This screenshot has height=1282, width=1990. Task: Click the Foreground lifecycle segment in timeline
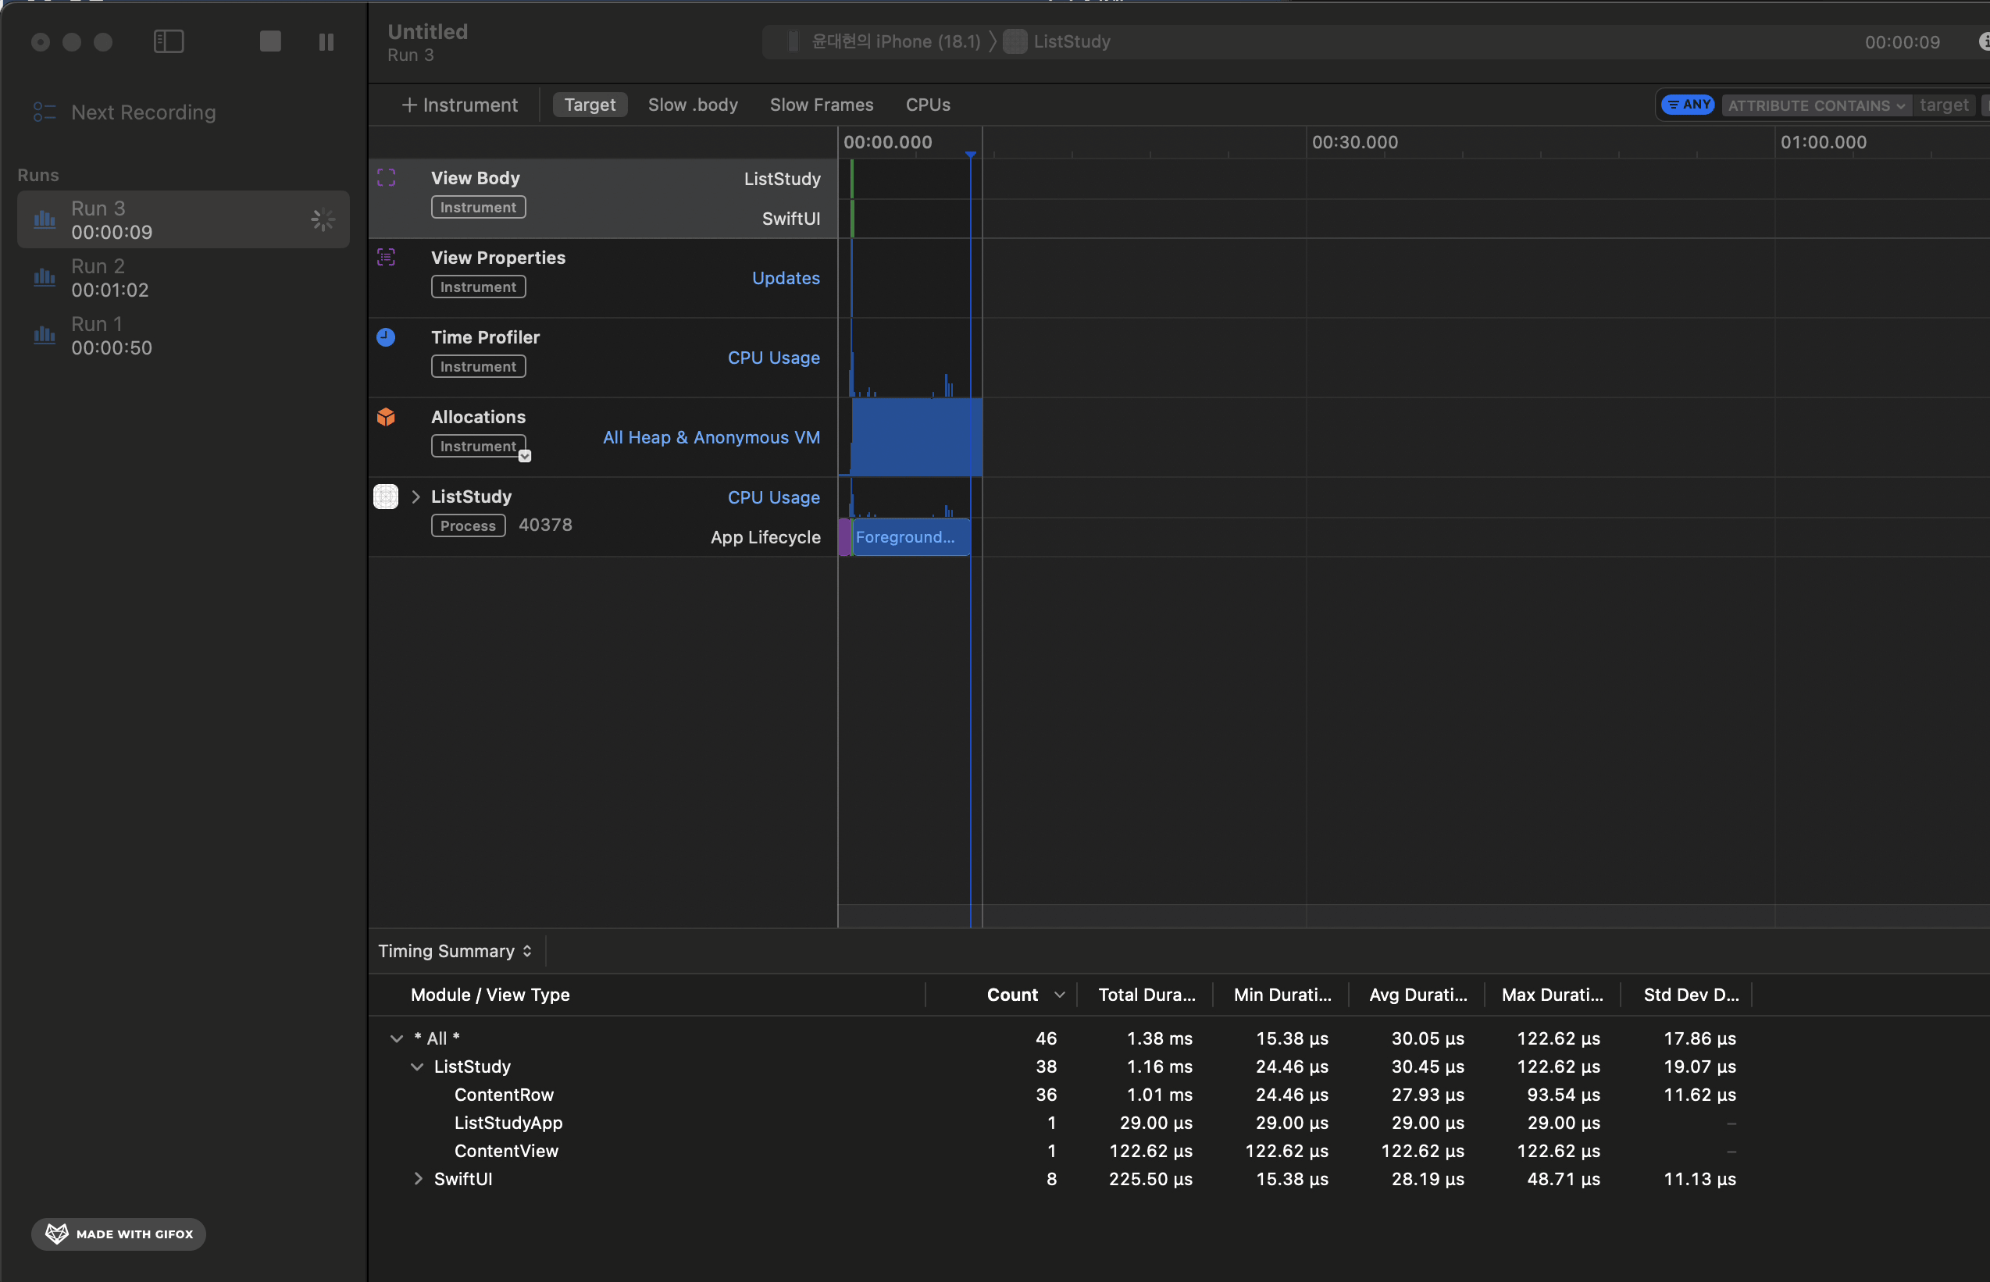coord(910,537)
